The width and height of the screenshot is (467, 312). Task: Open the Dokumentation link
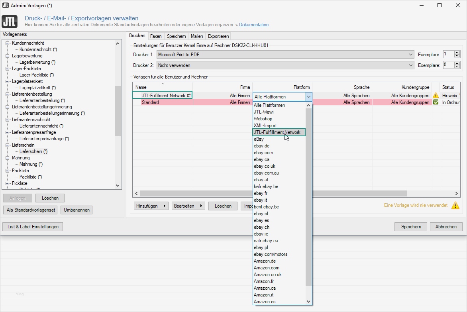253,25
